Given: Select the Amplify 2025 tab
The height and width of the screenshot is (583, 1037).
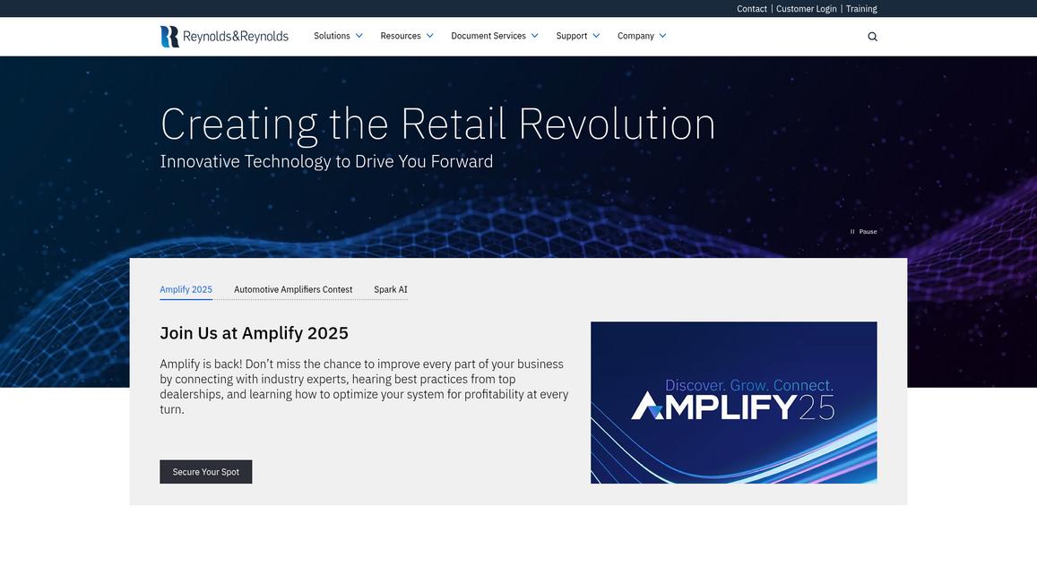Looking at the screenshot, I should [x=186, y=289].
